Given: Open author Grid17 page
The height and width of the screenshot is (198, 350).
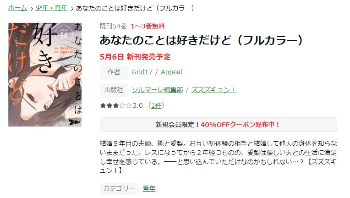Looking at the screenshot, I should (x=142, y=72).
